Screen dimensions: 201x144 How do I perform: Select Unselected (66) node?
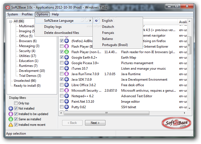[x=25, y=81]
